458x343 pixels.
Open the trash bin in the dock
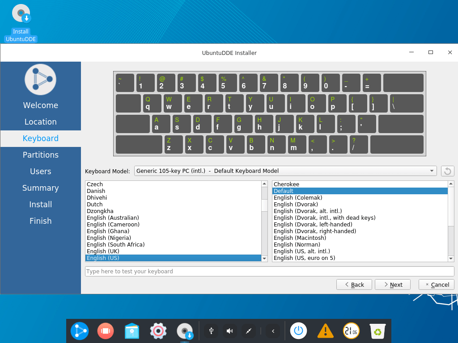(x=377, y=331)
